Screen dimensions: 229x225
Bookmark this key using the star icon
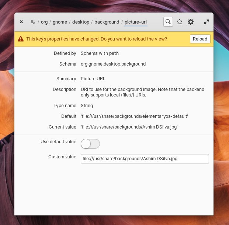(180, 22)
